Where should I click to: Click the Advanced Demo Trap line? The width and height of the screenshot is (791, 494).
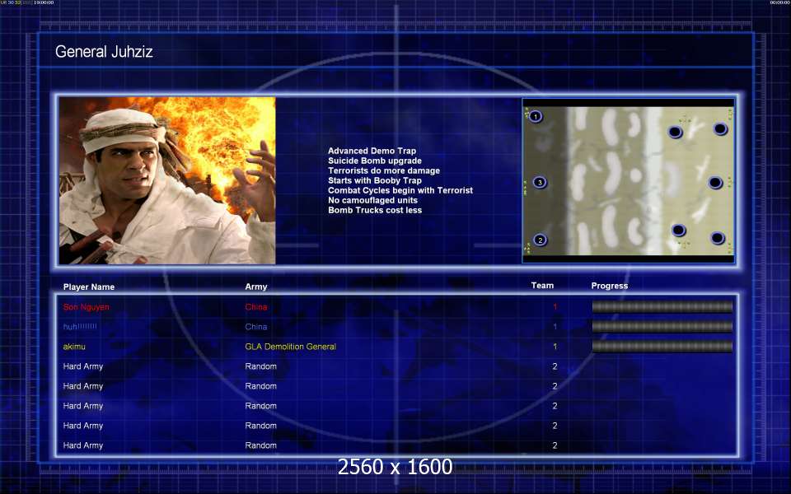[372, 151]
